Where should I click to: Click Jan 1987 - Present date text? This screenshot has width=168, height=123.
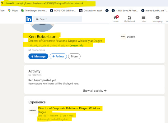click(x=56, y=116)
